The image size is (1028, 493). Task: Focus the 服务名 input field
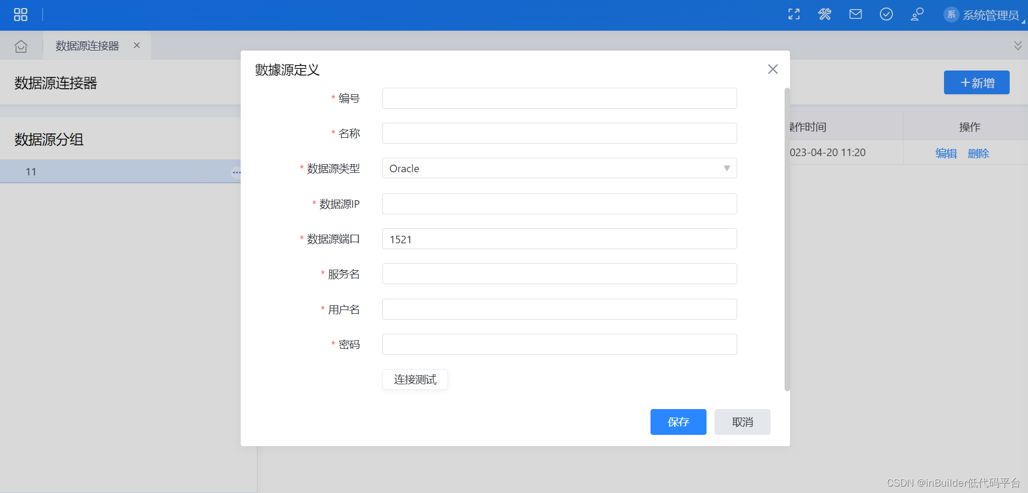pyautogui.click(x=560, y=274)
